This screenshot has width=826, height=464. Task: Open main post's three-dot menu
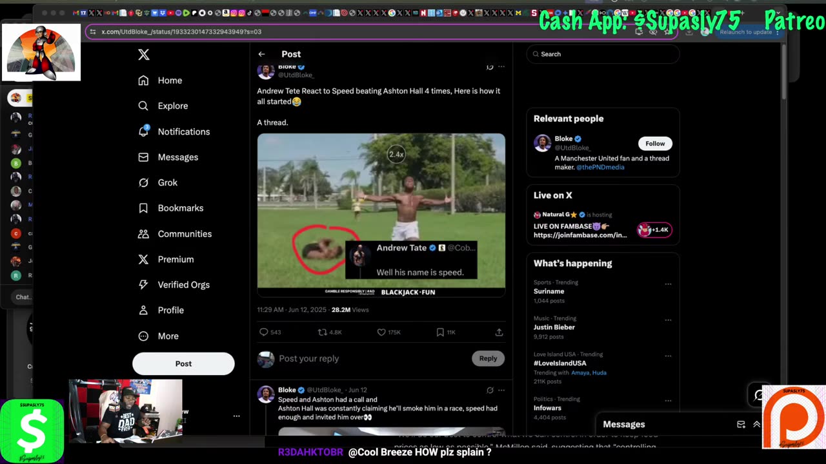click(x=501, y=66)
